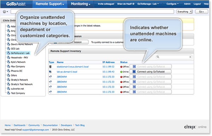This screenshot has height=136, width=212.
Task: Click Logout in the top bar
Action: pyautogui.click(x=197, y=4)
